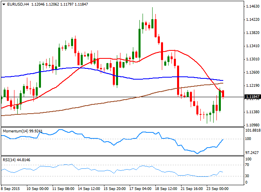
Task: Select the 1.13410 price scale label
Action: pos(253,46)
